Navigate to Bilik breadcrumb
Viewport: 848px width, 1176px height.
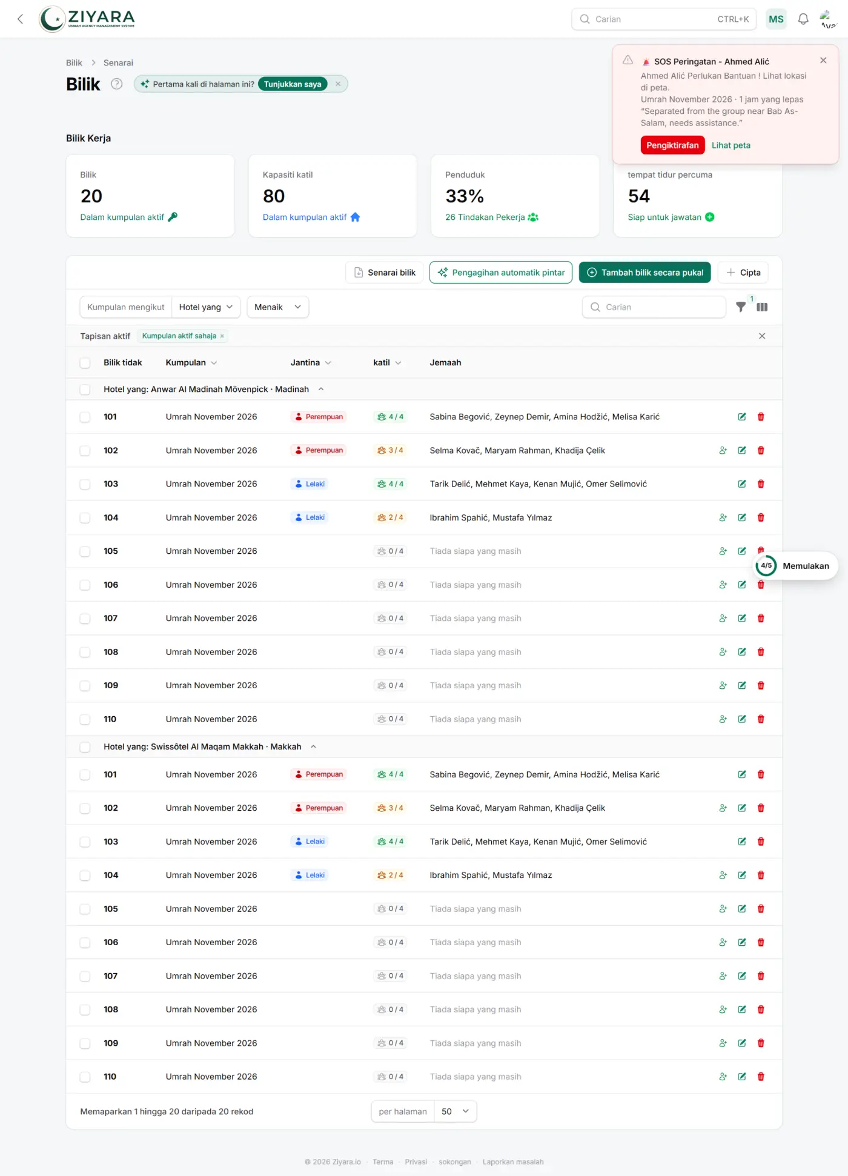(74, 63)
